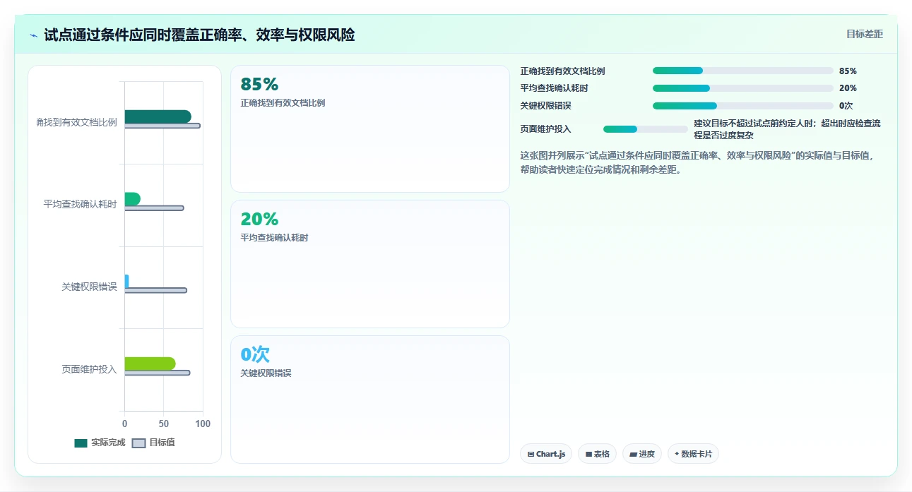Click the gray target bar for 关键权限错误

(155, 290)
